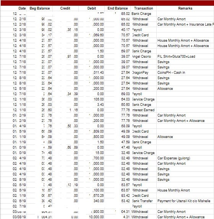Select the End Balance column header
Viewport: 214px width, 219px height.
tap(117, 8)
